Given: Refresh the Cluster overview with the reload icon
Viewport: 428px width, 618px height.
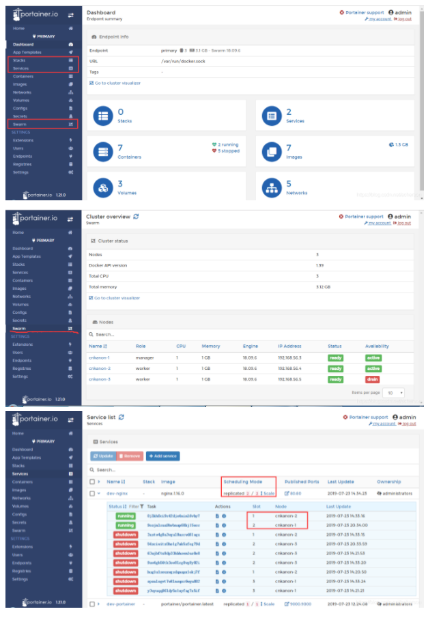Looking at the screenshot, I should 136,217.
